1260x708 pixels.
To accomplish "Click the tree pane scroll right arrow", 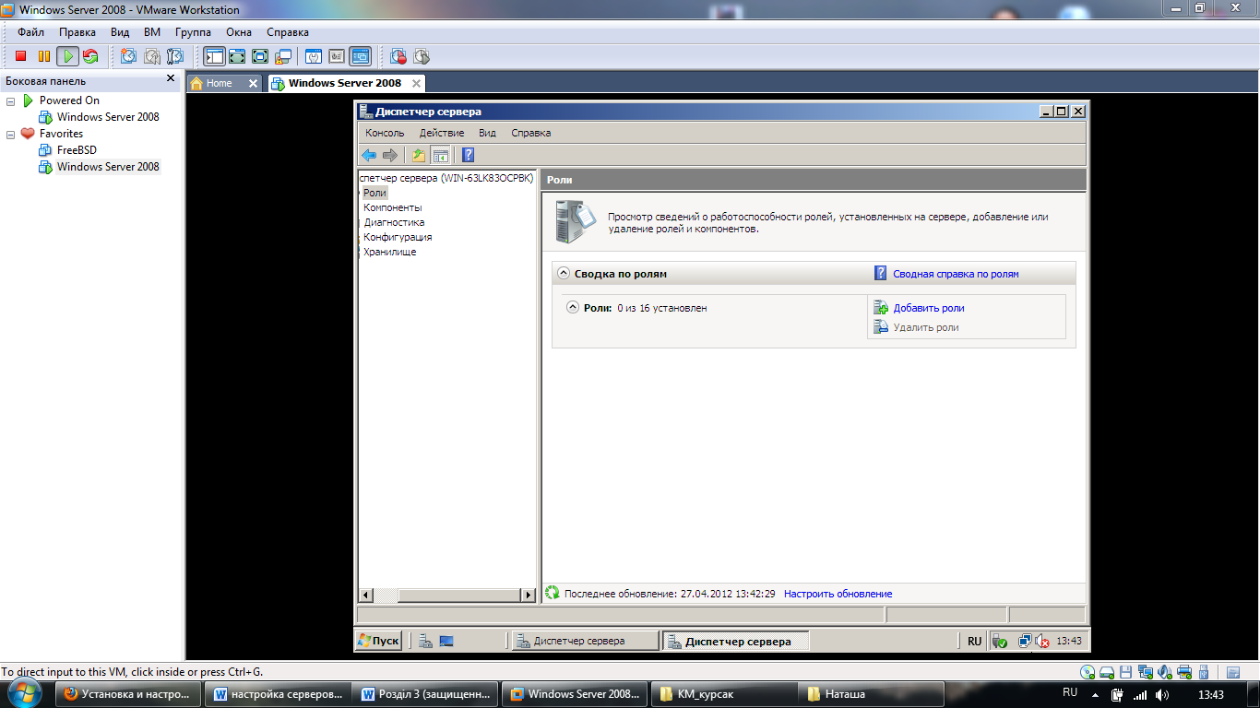I will coord(529,596).
